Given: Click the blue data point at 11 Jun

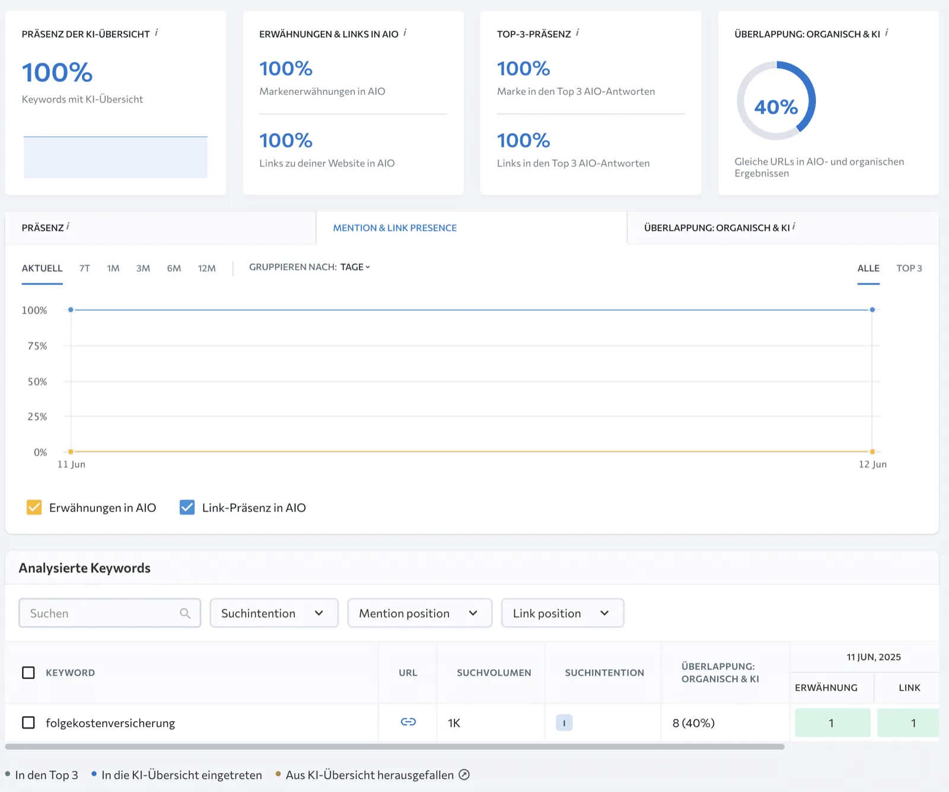Looking at the screenshot, I should (71, 309).
